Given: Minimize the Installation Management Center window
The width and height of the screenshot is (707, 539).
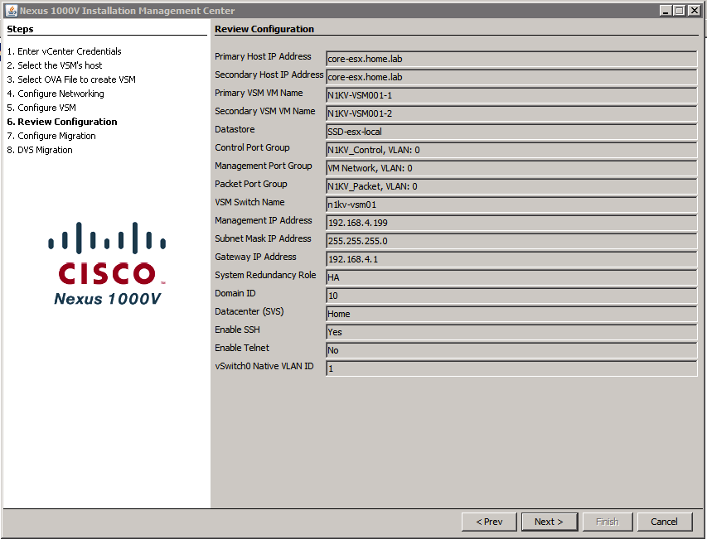Looking at the screenshot, I should [x=665, y=11].
